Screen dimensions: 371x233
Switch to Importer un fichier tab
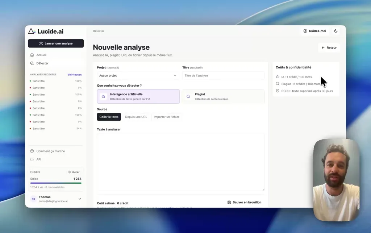pyautogui.click(x=166, y=117)
